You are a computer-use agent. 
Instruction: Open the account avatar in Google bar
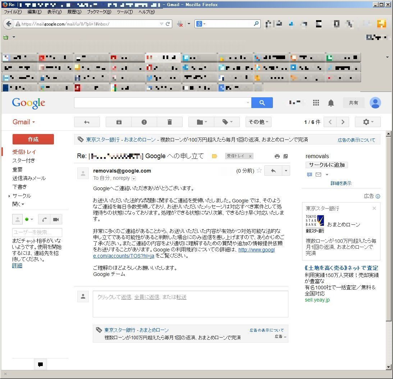click(x=375, y=103)
